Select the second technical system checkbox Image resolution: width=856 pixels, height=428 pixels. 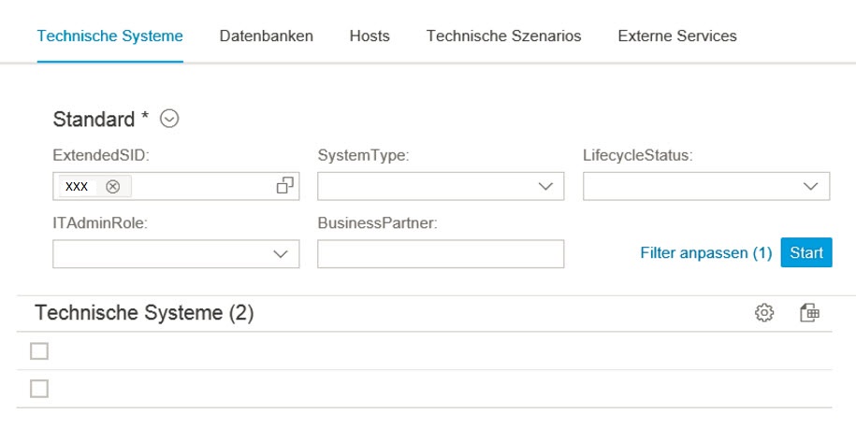tap(39, 389)
